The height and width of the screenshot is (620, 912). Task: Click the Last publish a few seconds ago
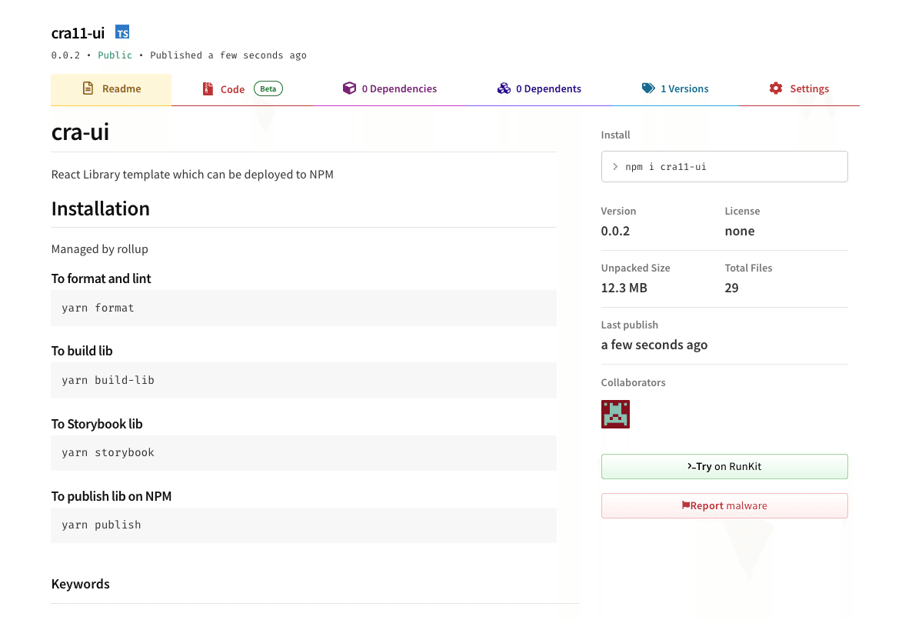tap(654, 345)
